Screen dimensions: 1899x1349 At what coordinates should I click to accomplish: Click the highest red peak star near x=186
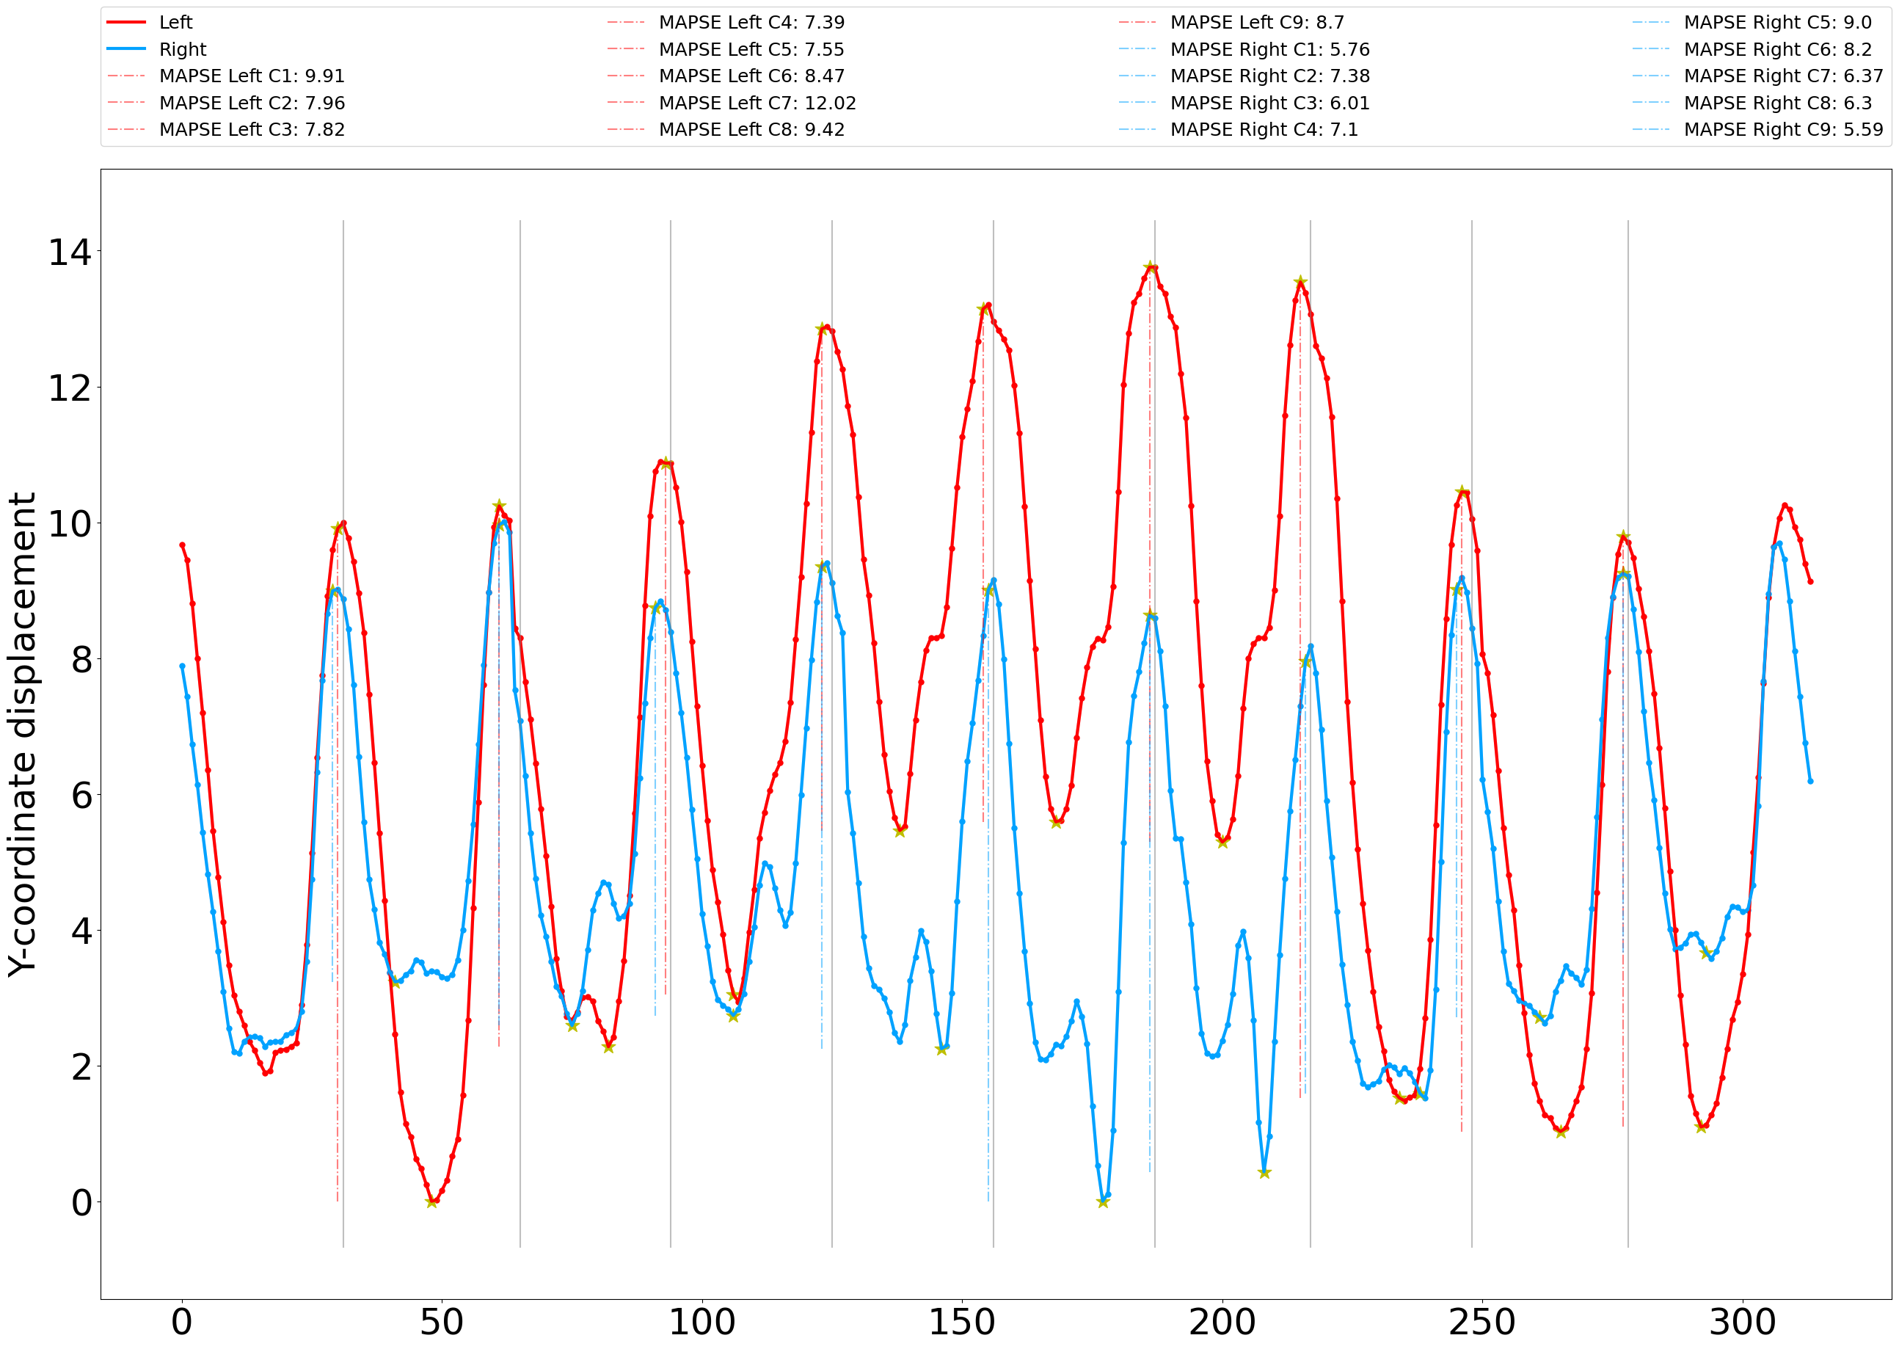pos(1150,266)
